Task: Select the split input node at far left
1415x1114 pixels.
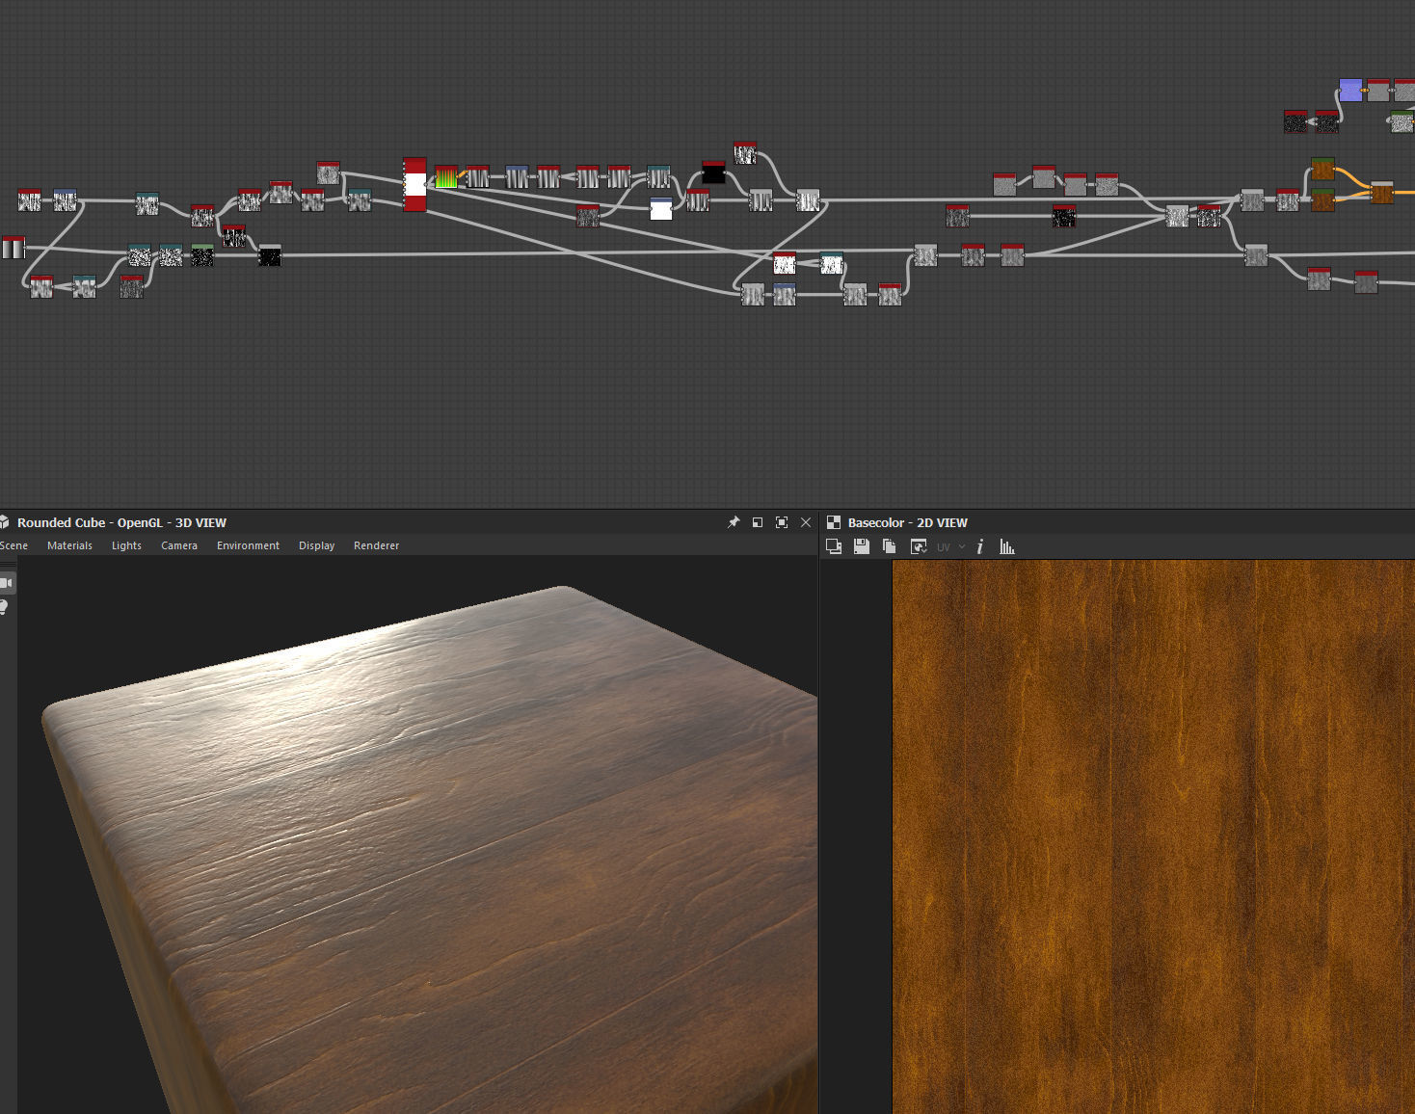Action: 13,248
